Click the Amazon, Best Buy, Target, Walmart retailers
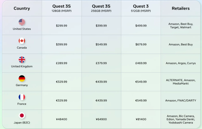The height and width of the screenshot is (129, 202). (x=181, y=26)
